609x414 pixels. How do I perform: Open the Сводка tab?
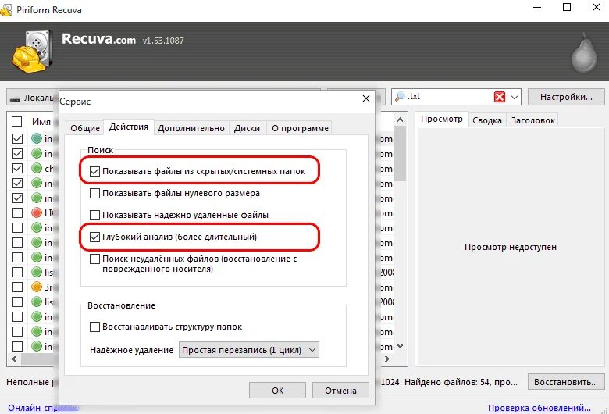point(487,120)
